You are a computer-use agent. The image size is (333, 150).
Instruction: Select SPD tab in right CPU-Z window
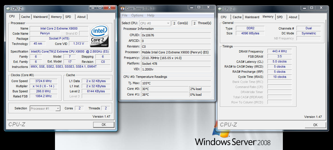point(280,17)
